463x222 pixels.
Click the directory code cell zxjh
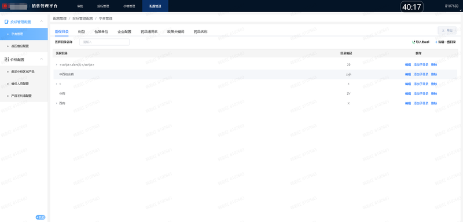348,74
